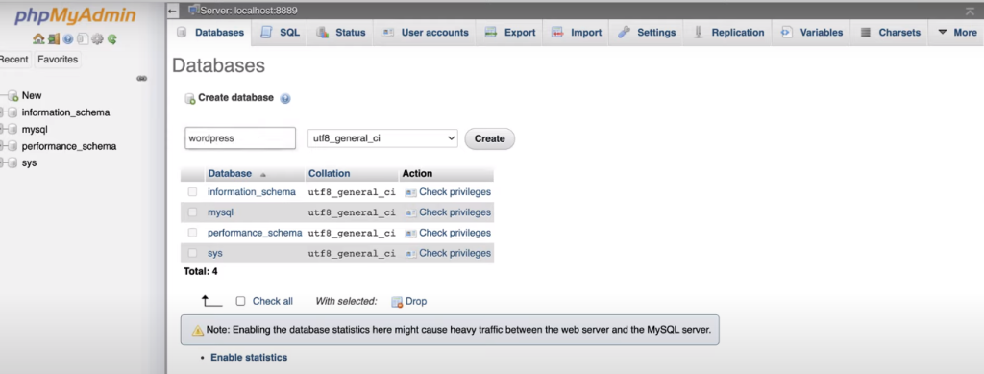This screenshot has height=374, width=984.
Task: Click the New database icon in tree
Action: tap(12, 96)
